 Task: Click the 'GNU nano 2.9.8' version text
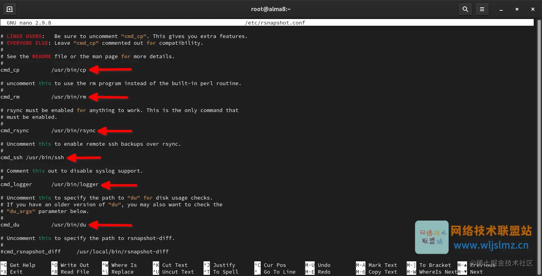[x=29, y=23]
